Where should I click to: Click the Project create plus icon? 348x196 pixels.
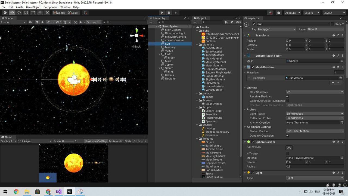[x=195, y=22]
